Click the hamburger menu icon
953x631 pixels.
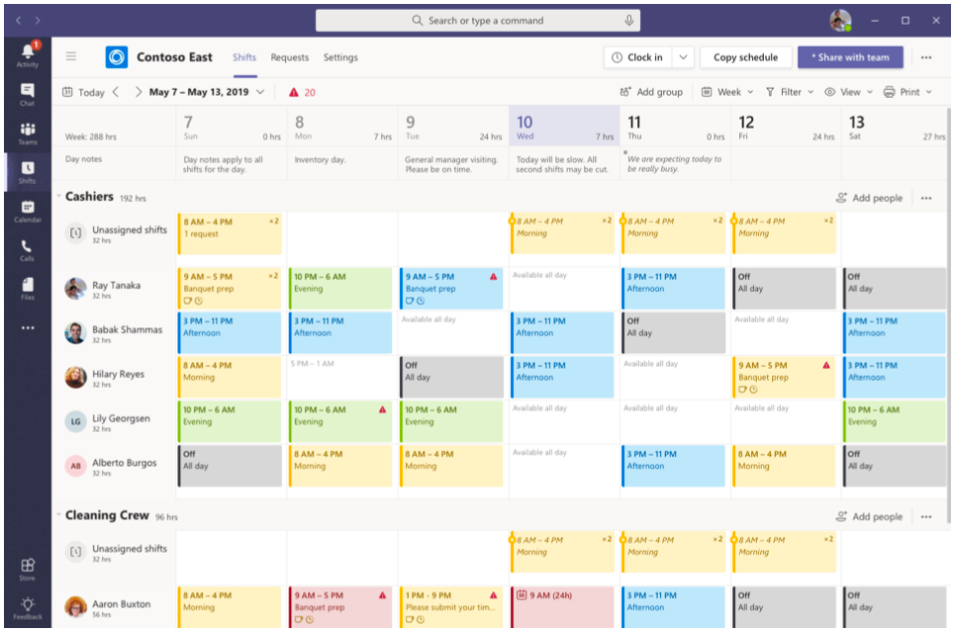coord(71,56)
